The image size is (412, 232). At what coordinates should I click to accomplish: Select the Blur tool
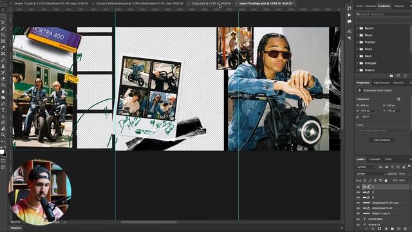tap(3, 92)
